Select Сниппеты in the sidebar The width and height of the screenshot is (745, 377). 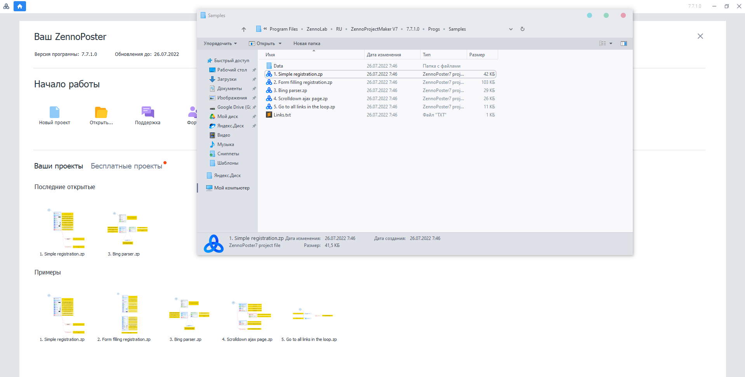pyautogui.click(x=228, y=154)
